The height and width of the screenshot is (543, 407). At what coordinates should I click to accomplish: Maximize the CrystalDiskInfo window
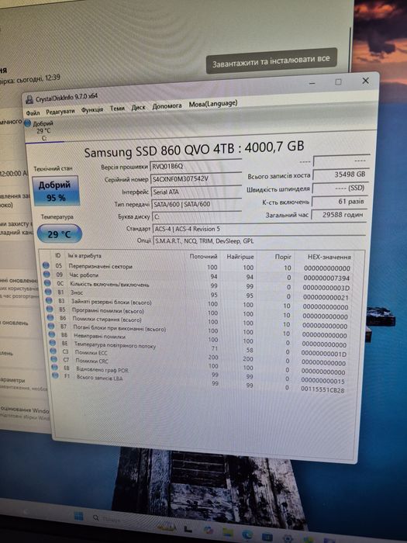(338, 81)
